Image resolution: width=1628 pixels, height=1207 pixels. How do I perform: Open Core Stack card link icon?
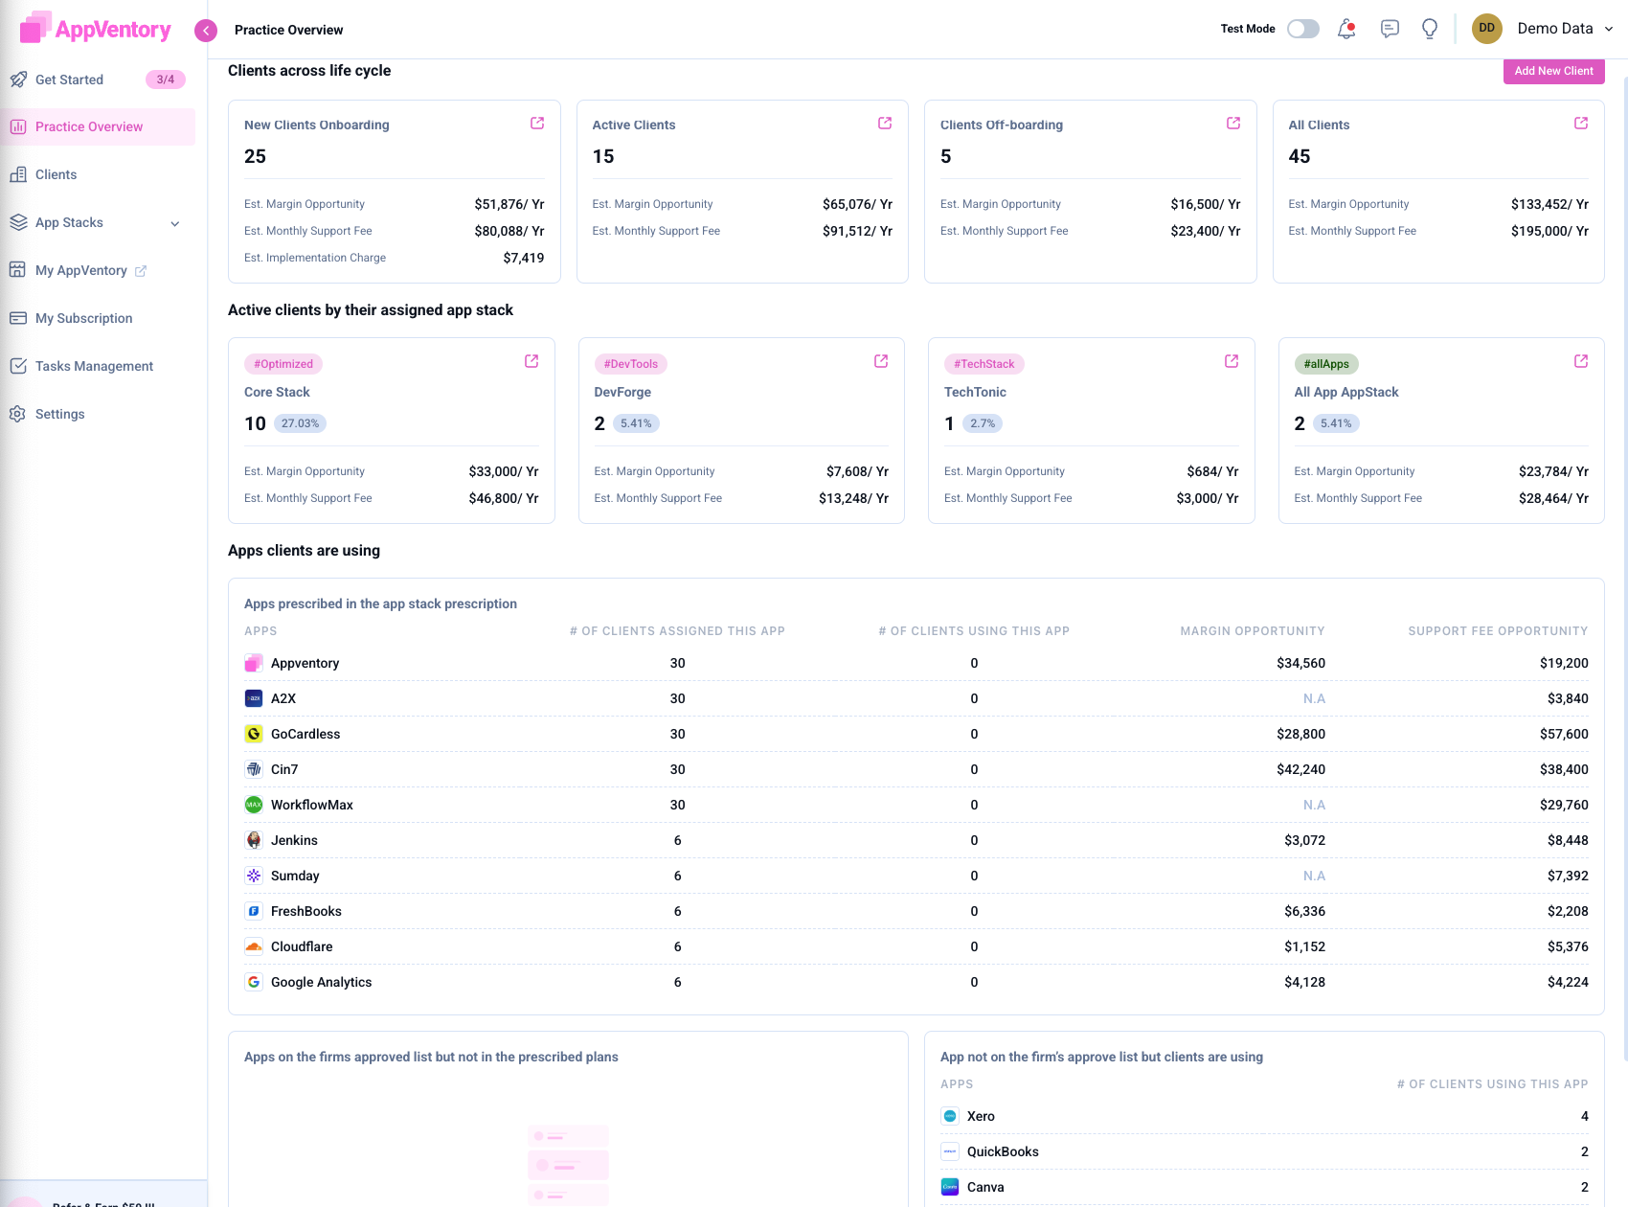[531, 361]
